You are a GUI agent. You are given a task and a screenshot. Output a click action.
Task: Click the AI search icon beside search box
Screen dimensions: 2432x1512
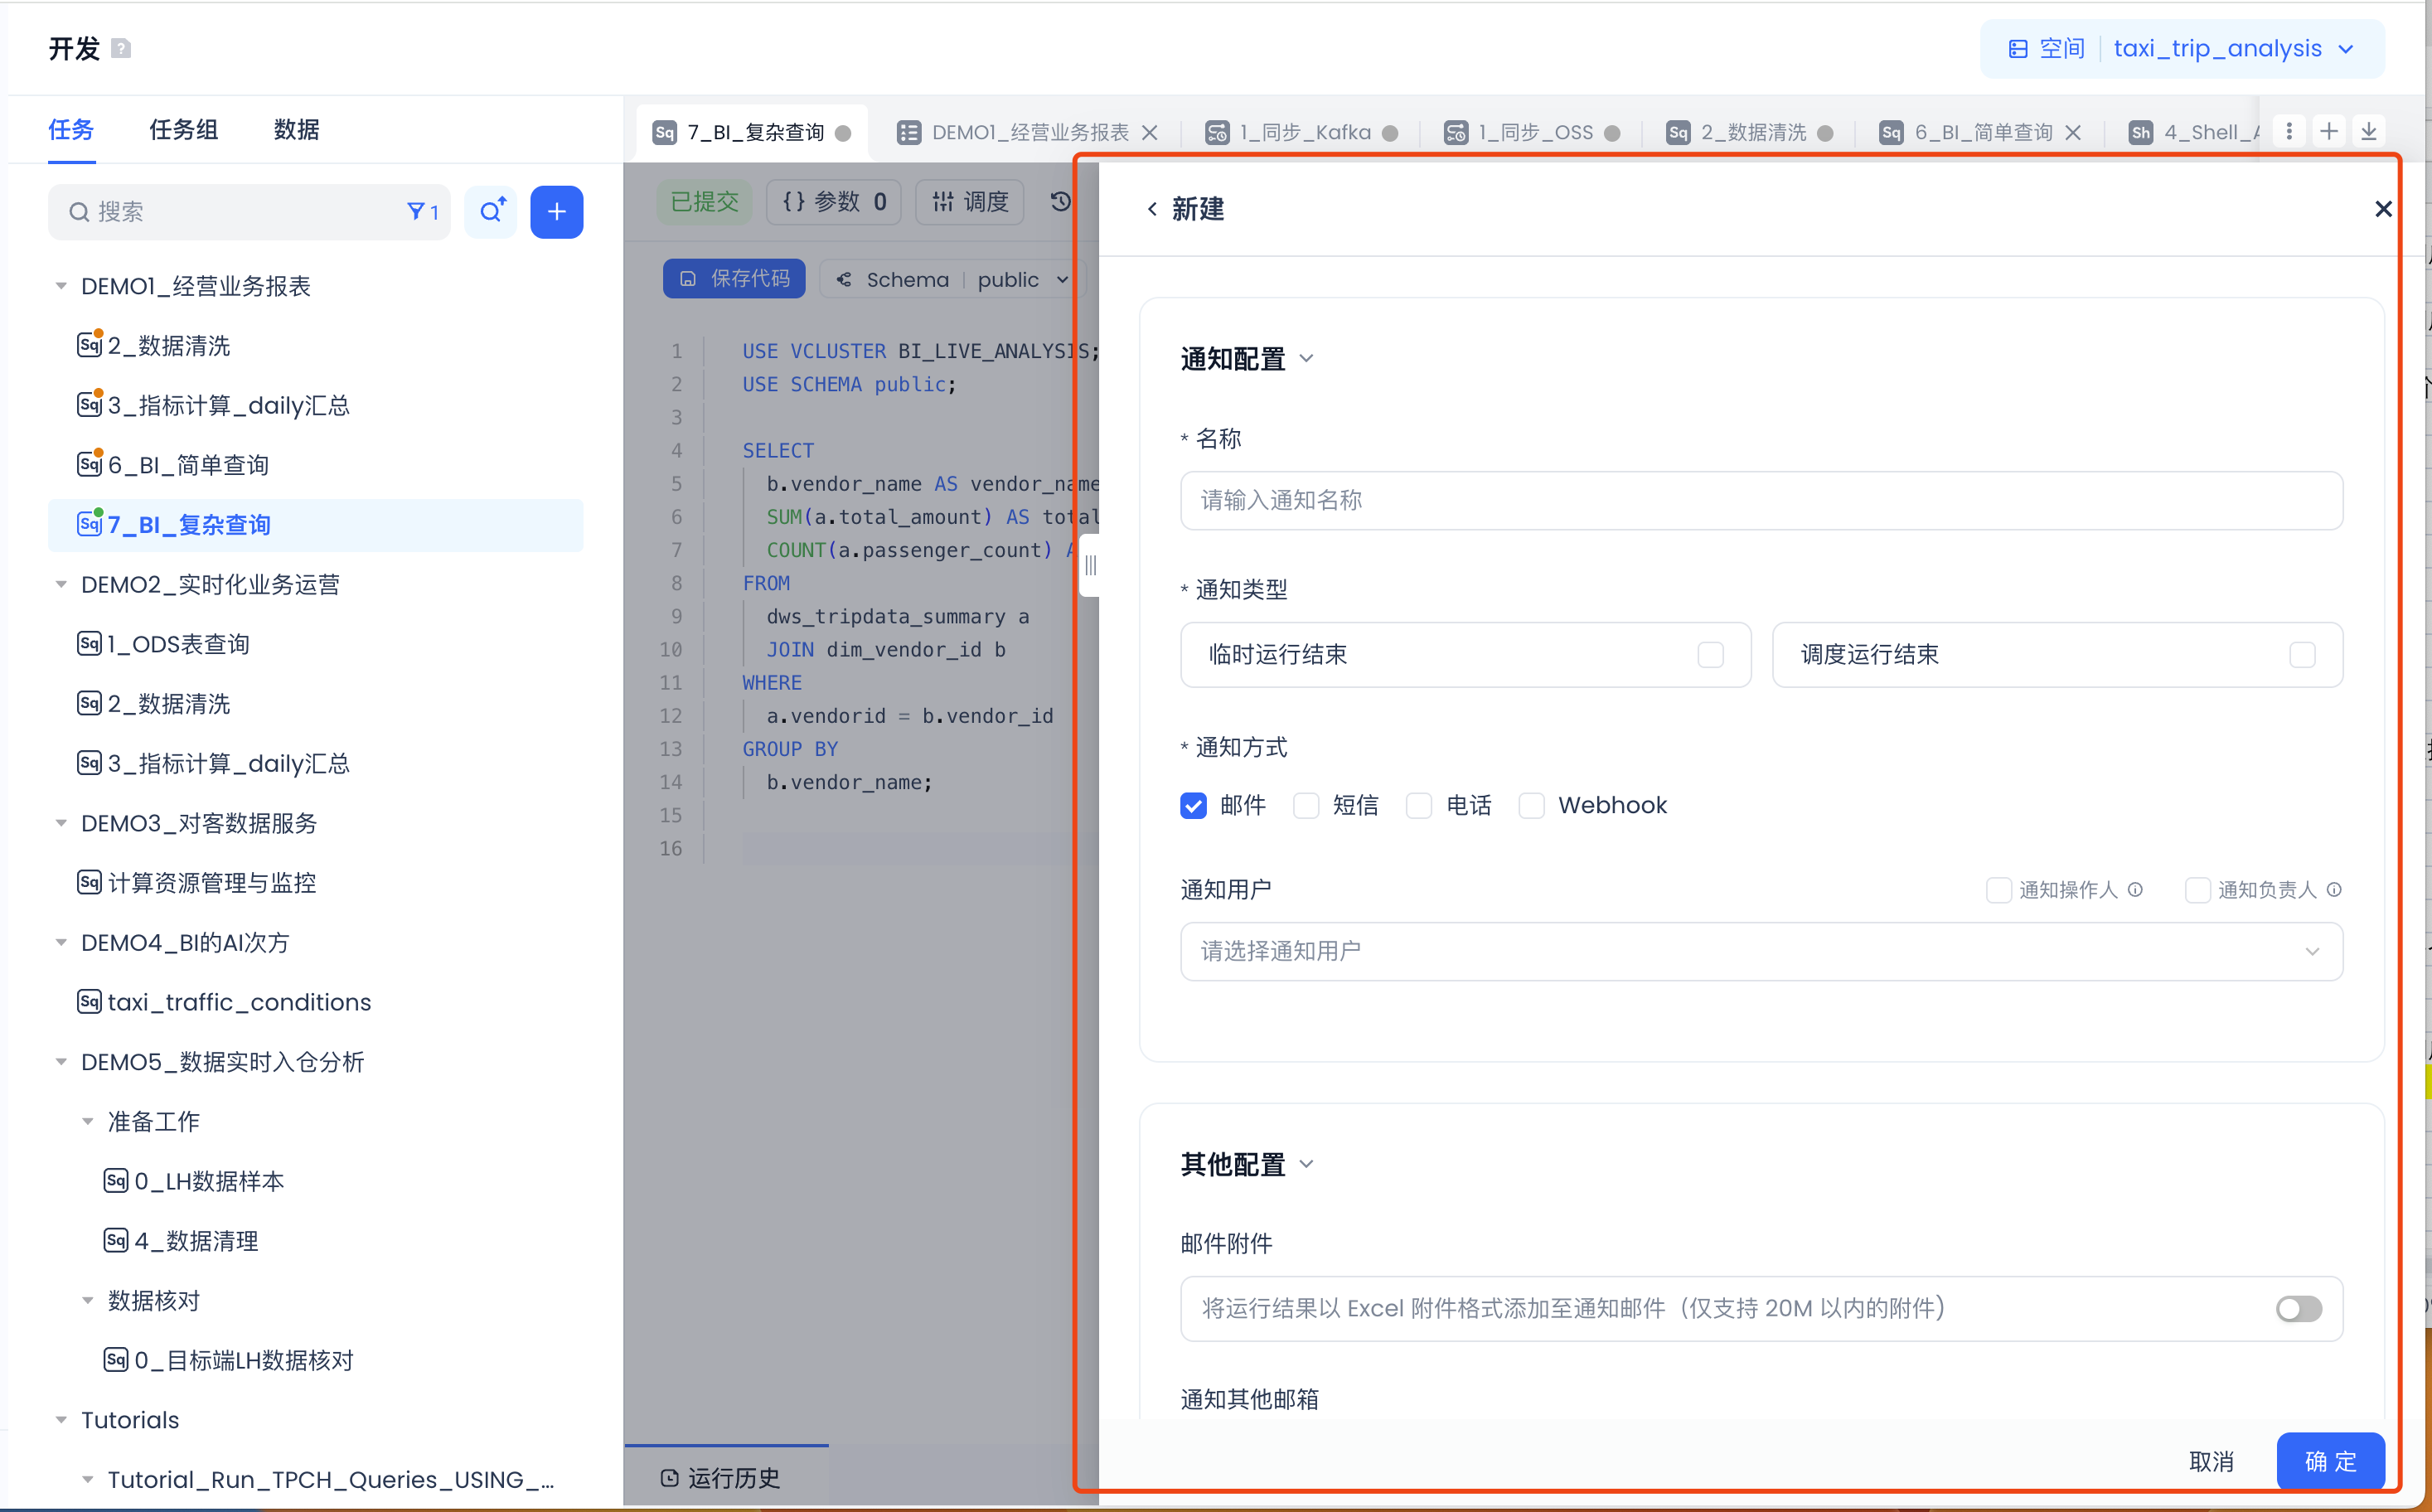pyautogui.click(x=491, y=212)
